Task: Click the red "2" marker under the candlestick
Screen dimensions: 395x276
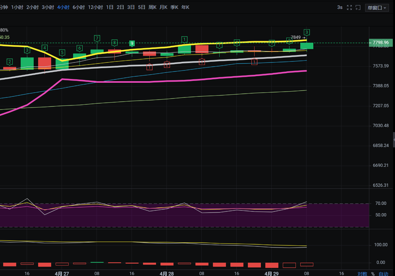Action: [x=167, y=64]
